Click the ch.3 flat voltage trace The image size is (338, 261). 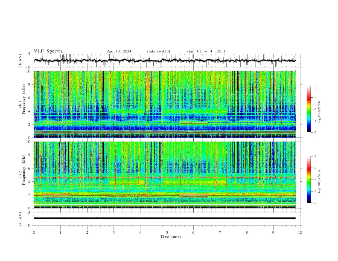(x=165, y=218)
